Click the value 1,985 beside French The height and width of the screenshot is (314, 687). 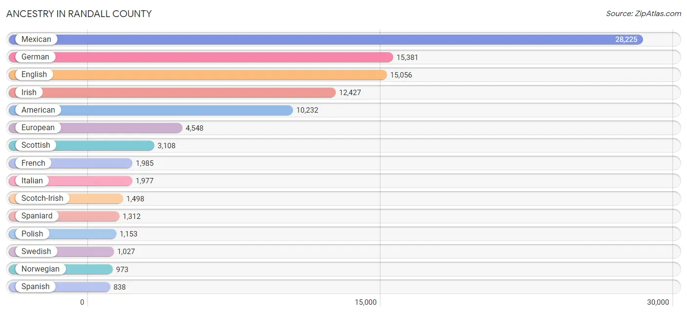click(145, 163)
